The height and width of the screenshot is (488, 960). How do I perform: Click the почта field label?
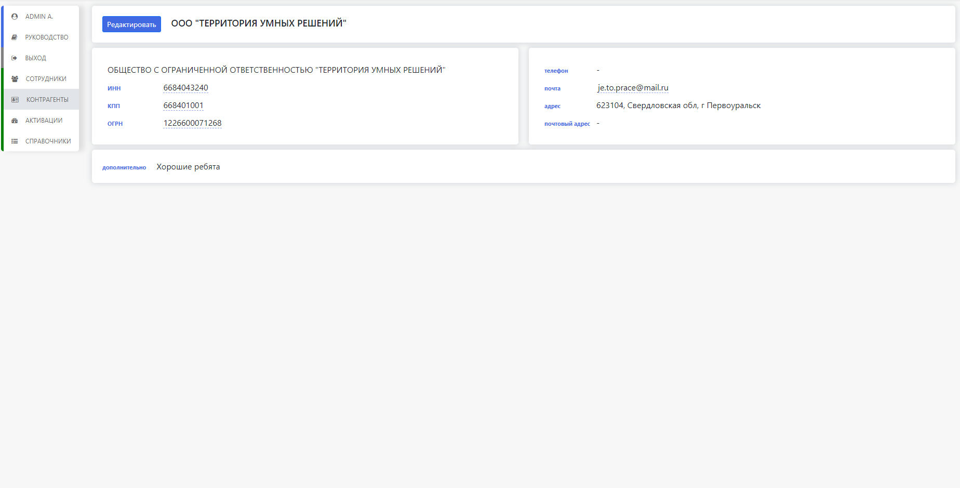click(x=552, y=88)
